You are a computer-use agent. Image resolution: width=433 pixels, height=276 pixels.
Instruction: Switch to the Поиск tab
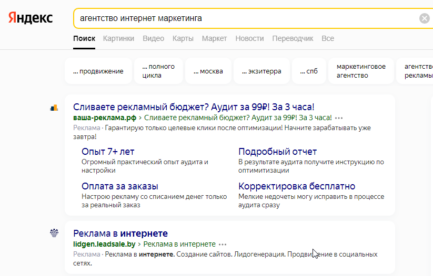point(84,38)
